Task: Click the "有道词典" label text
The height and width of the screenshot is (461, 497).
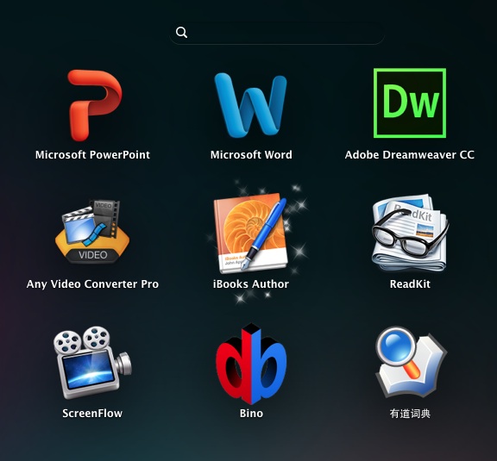Action: pyautogui.click(x=410, y=414)
